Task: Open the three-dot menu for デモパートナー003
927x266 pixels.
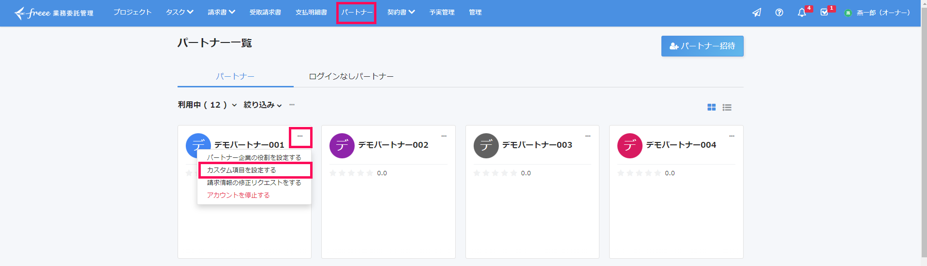Action: (x=588, y=136)
